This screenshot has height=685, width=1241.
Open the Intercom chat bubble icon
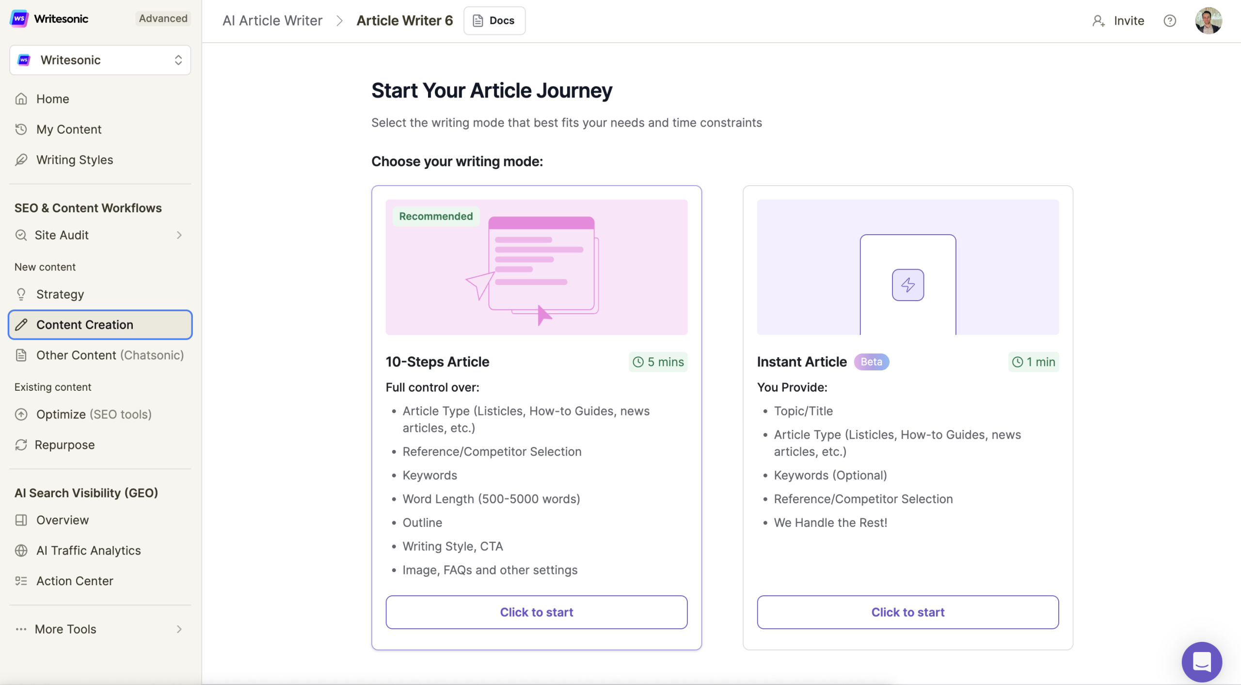point(1202,661)
